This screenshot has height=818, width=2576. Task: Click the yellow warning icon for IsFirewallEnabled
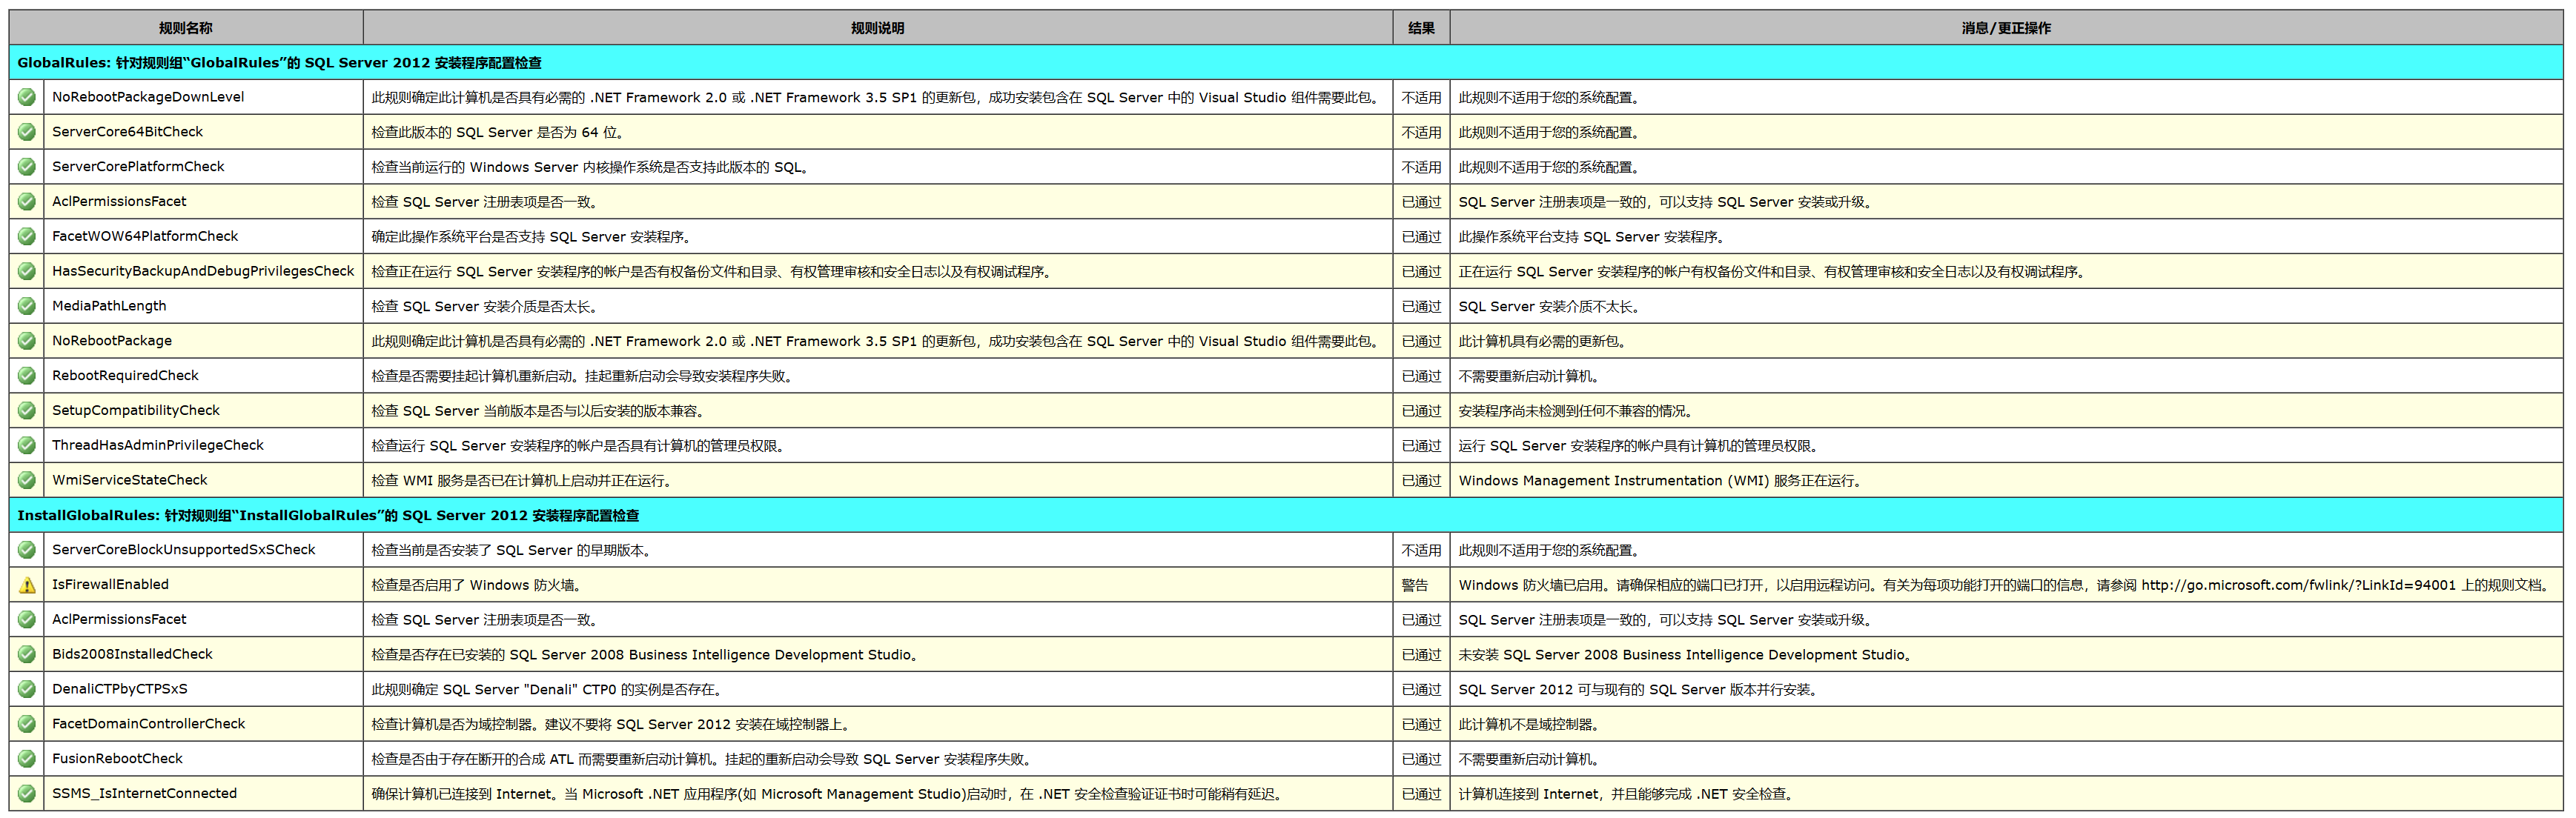pyautogui.click(x=27, y=585)
